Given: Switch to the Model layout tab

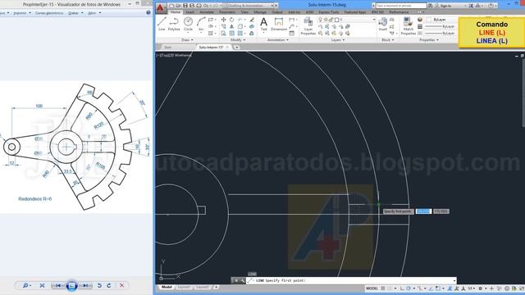Looking at the screenshot, I should (x=167, y=287).
